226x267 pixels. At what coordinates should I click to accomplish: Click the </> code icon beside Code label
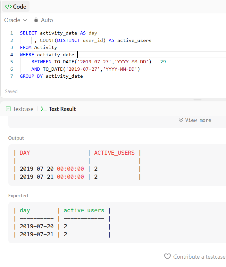9,6
